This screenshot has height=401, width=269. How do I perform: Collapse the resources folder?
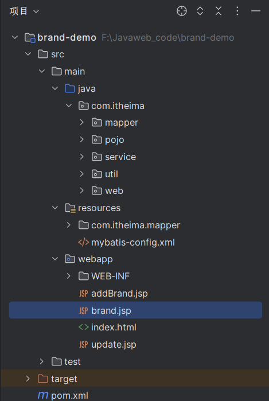tap(55, 208)
